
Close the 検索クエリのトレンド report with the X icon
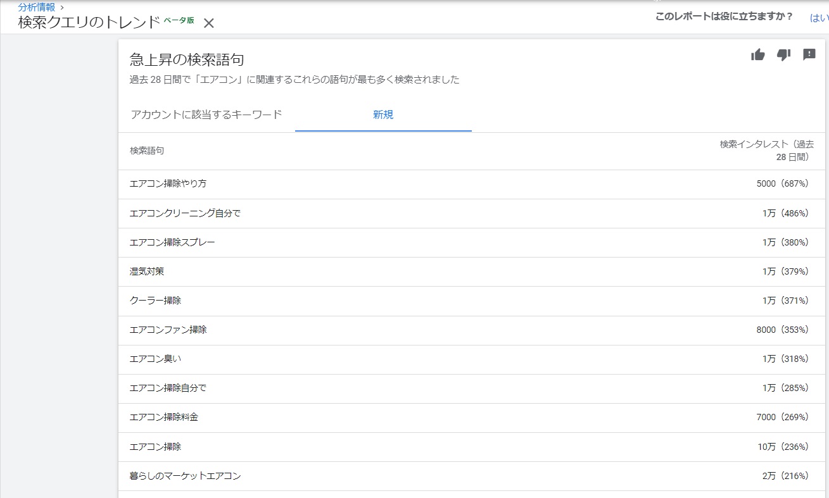point(208,23)
